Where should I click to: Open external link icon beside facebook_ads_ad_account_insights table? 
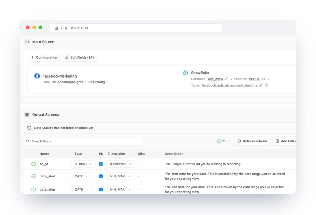pos(260,85)
